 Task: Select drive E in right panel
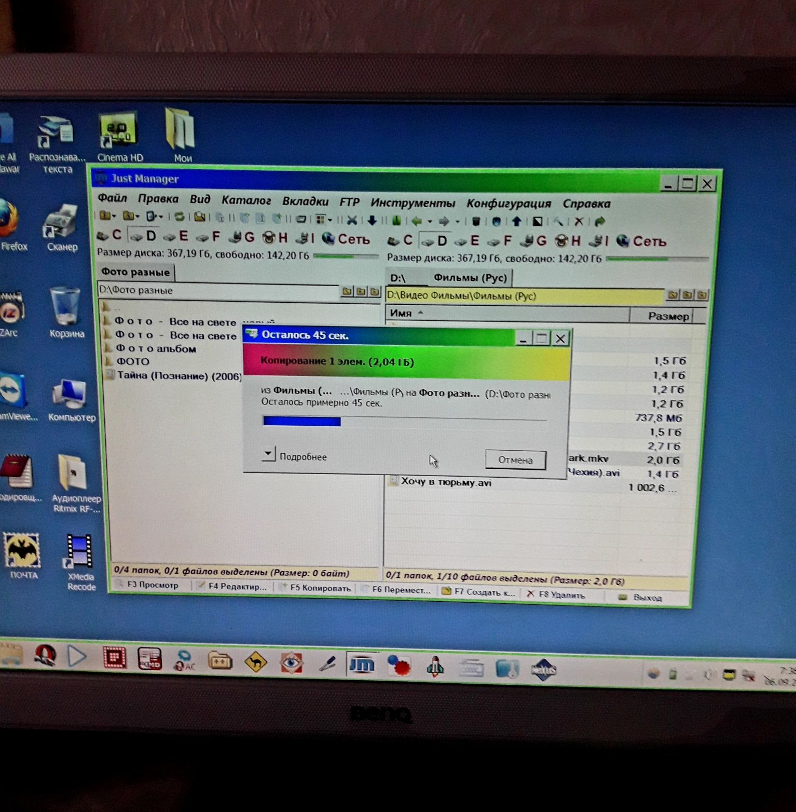[467, 241]
